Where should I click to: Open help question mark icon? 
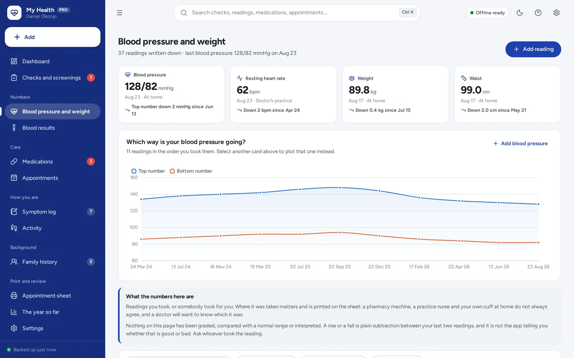click(x=538, y=13)
